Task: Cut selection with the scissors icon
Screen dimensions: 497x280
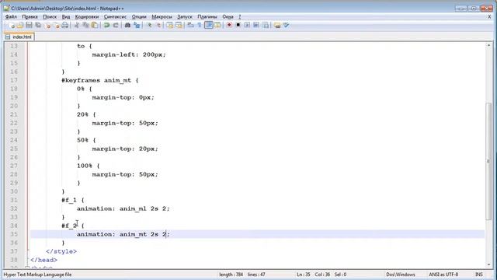Action: pos(77,26)
